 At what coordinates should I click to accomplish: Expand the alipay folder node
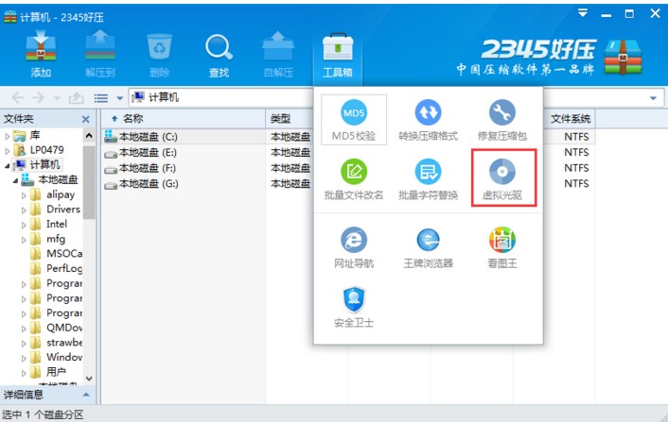click(x=24, y=195)
